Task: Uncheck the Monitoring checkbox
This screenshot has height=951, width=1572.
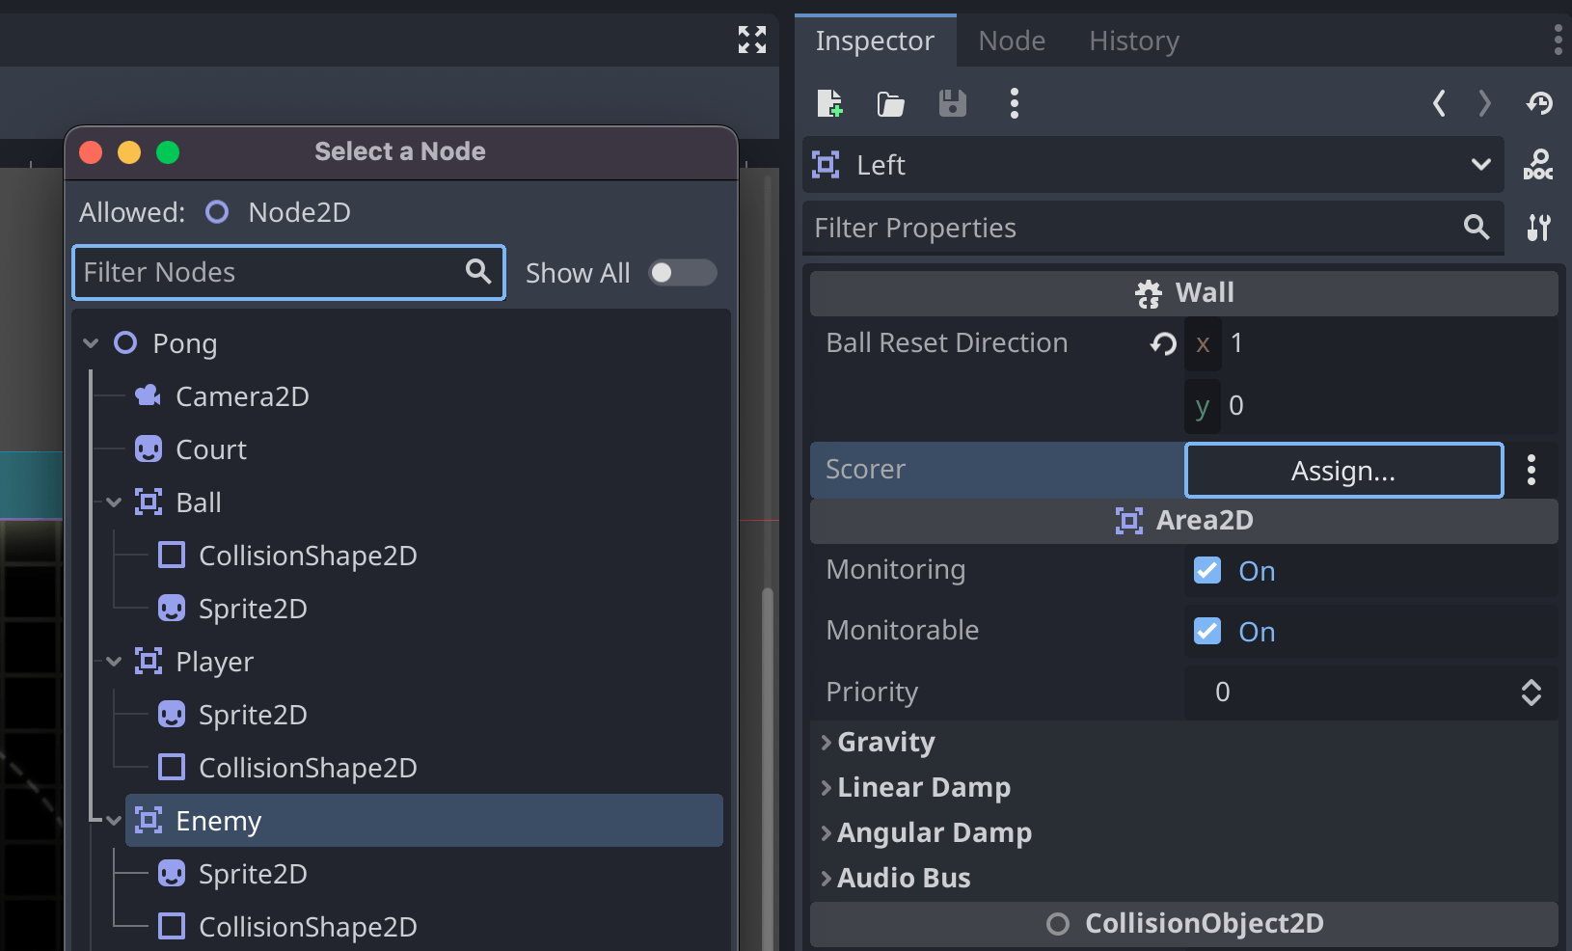Action: pos(1207,571)
